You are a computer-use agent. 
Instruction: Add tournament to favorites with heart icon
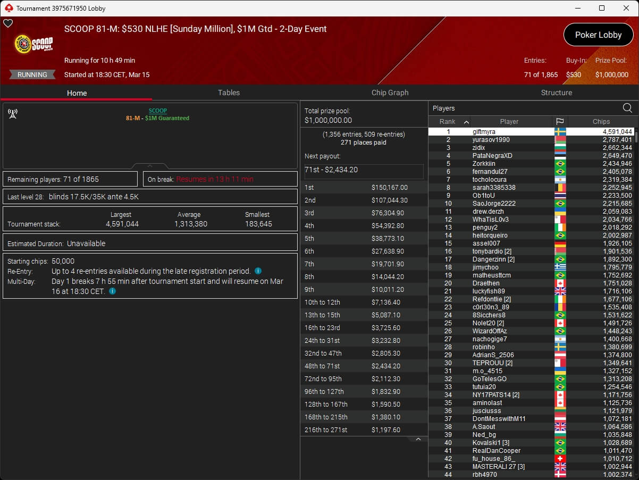tap(8, 23)
